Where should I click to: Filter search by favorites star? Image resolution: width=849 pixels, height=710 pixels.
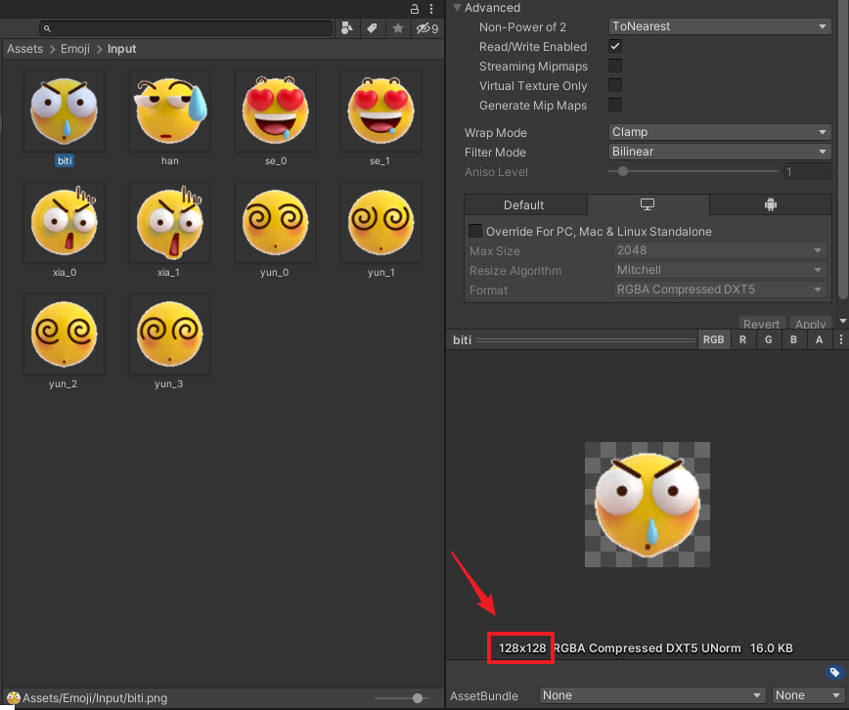pos(395,28)
